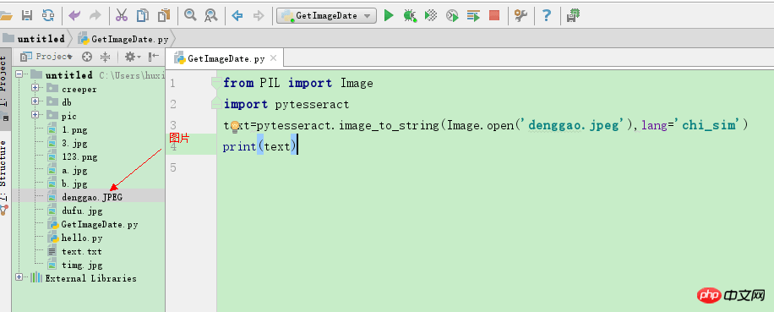This screenshot has width=774, height=312.
Task: Open the Project view dropdown
Action: pyautogui.click(x=46, y=57)
